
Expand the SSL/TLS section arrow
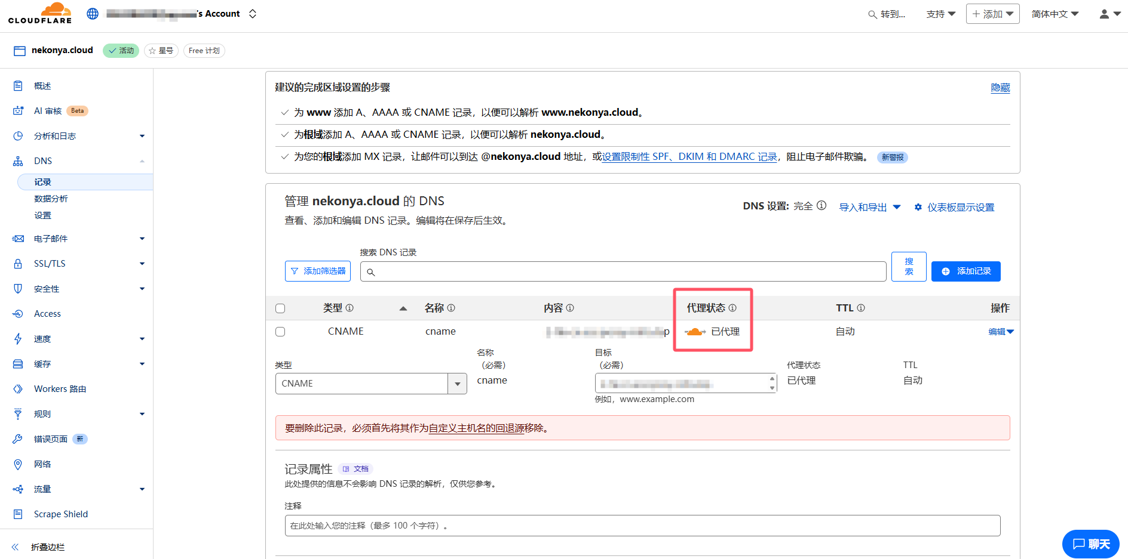(142, 264)
